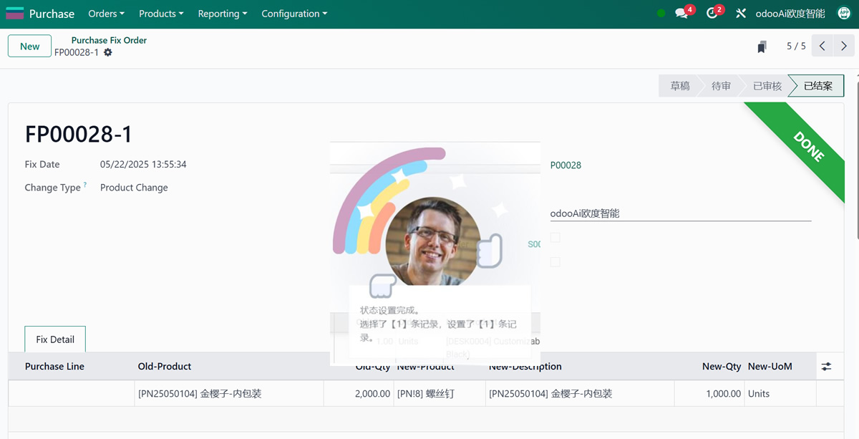Click the Fix Date value 05/22/2025 13:55:34

(x=143, y=165)
